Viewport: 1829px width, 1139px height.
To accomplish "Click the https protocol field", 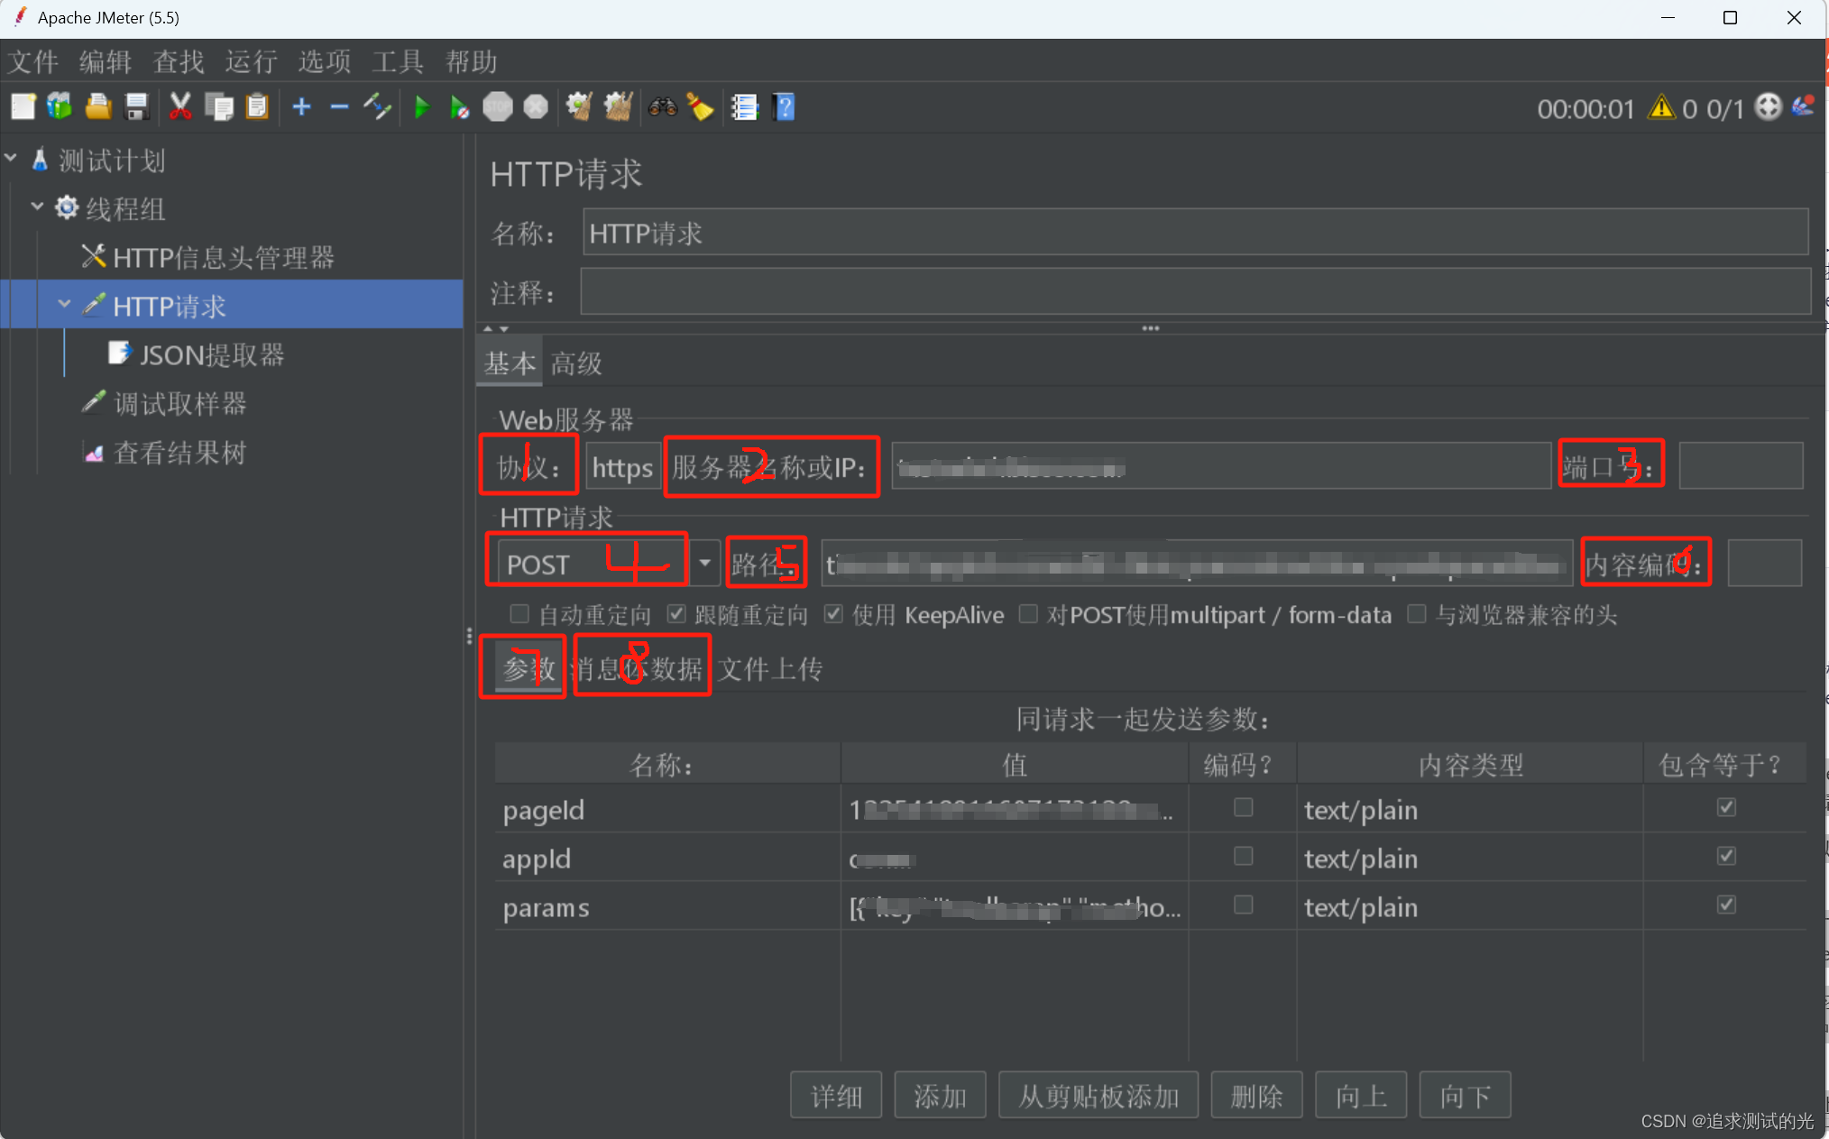I will pyautogui.click(x=622, y=467).
